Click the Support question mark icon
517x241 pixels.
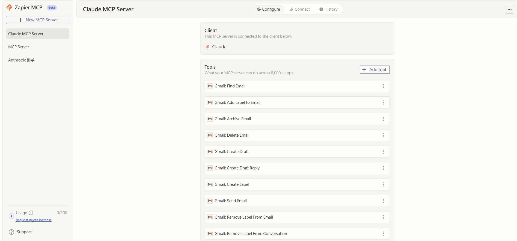(x=11, y=232)
